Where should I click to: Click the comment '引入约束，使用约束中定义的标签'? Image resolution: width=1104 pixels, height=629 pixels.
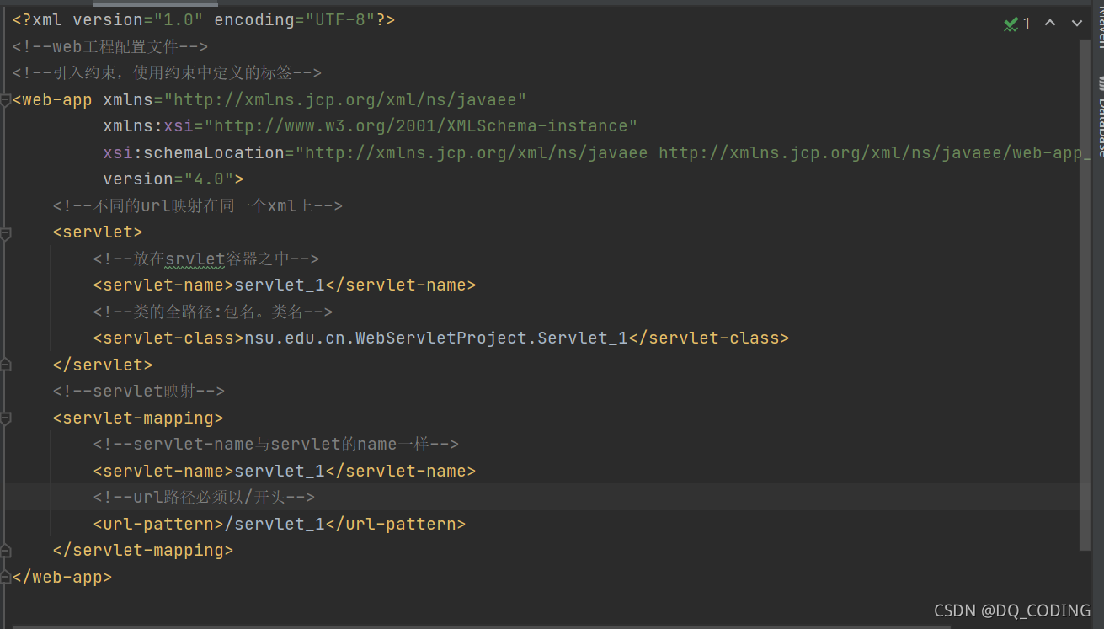[167, 72]
